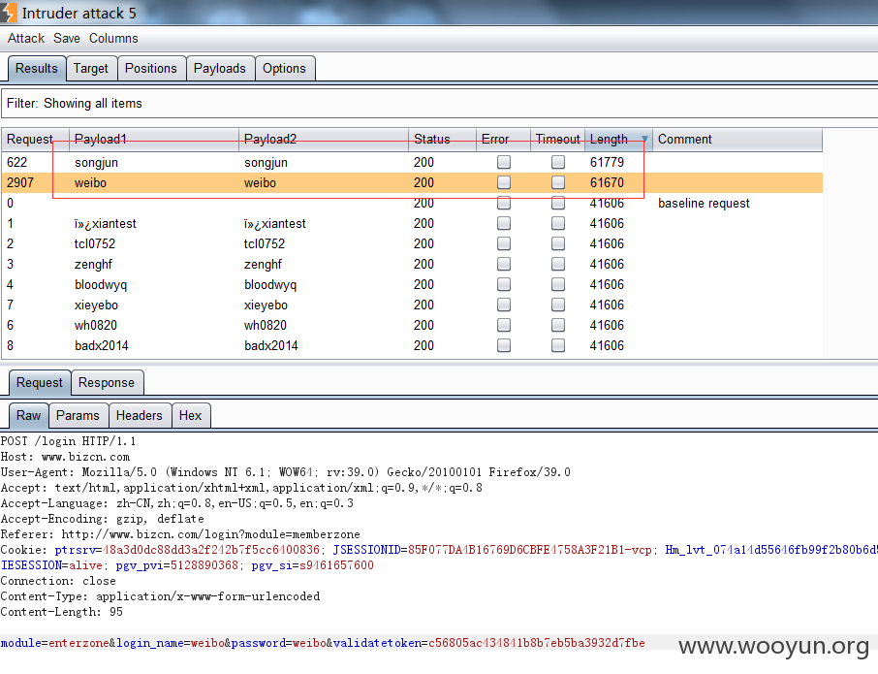The width and height of the screenshot is (878, 674).
Task: Sort by Error column header
Action: tap(503, 139)
